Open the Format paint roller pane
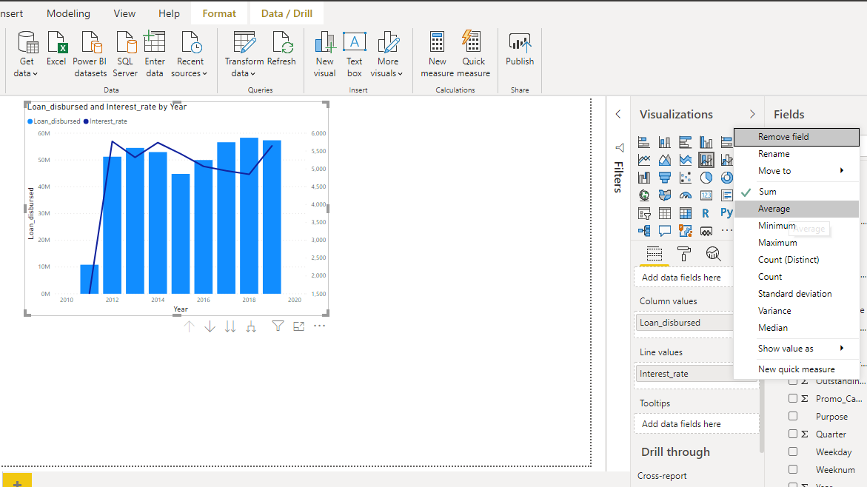Image resolution: width=867 pixels, height=487 pixels. [684, 254]
